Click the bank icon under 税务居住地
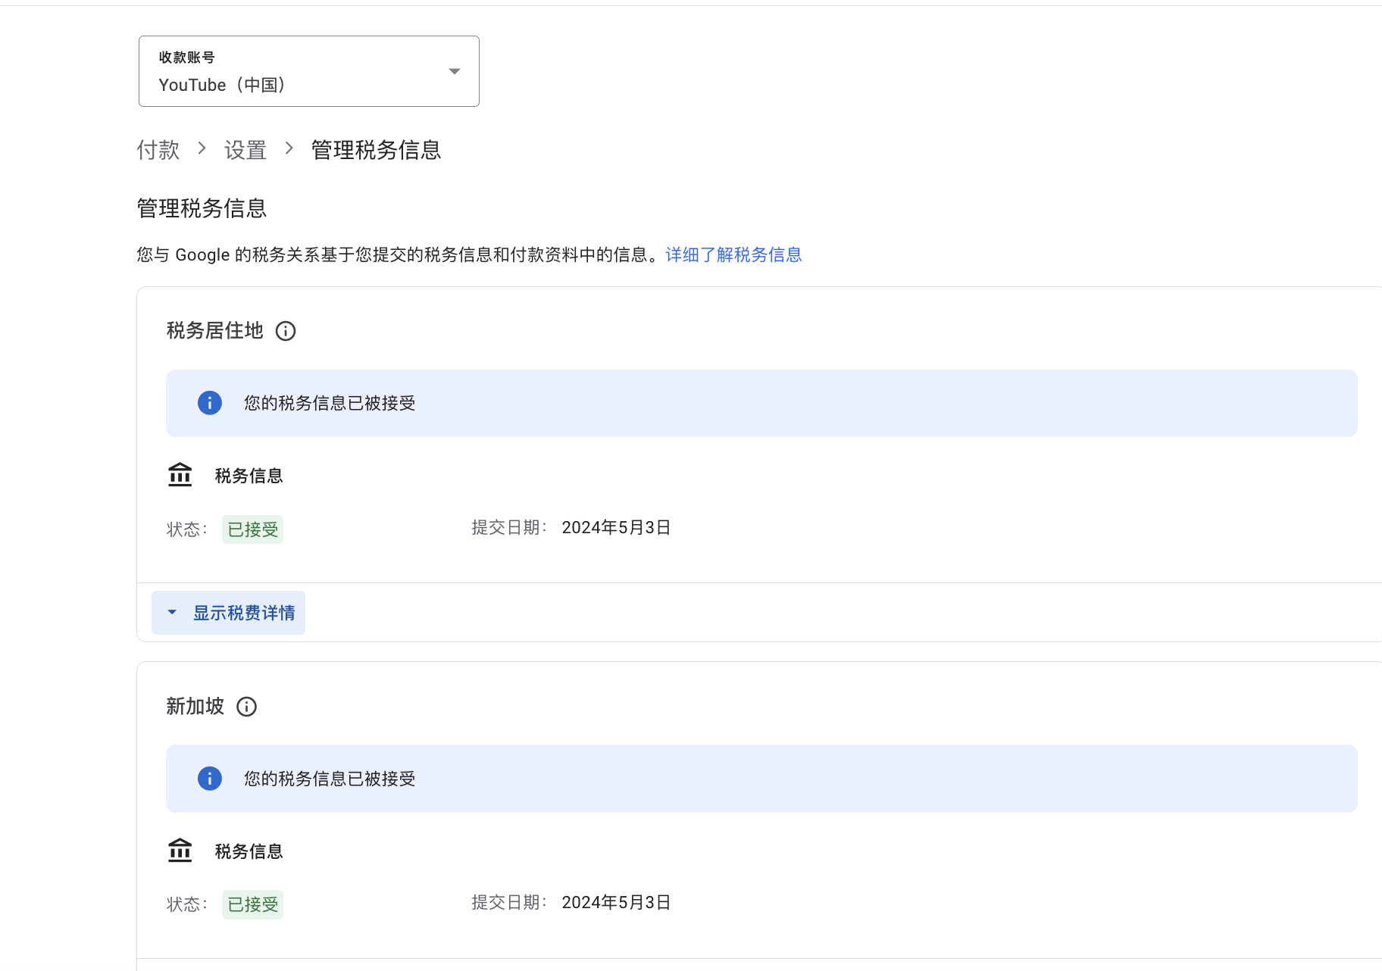This screenshot has height=971, width=1382. coord(180,476)
